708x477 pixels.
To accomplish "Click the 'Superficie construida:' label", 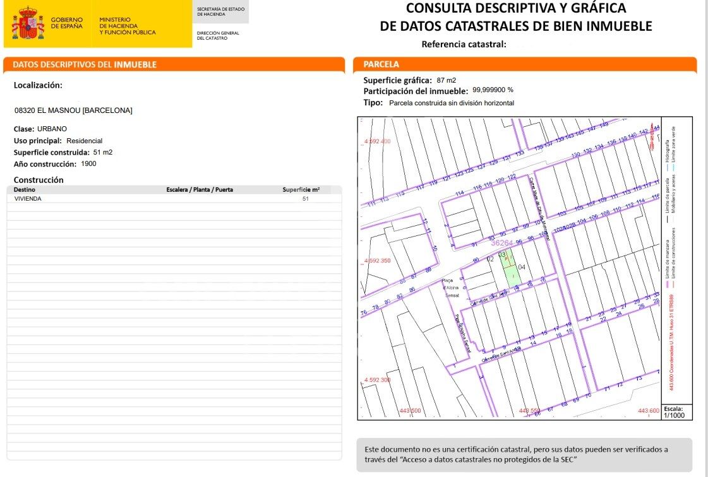I will coord(52,153).
